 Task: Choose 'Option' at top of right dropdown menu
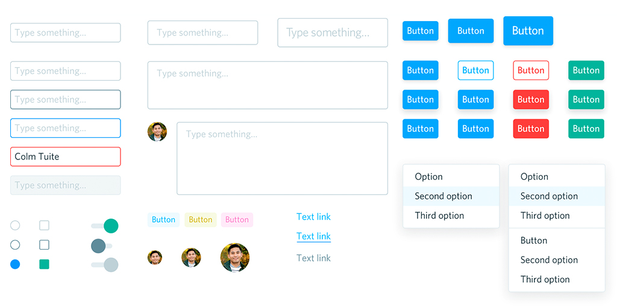click(x=534, y=177)
